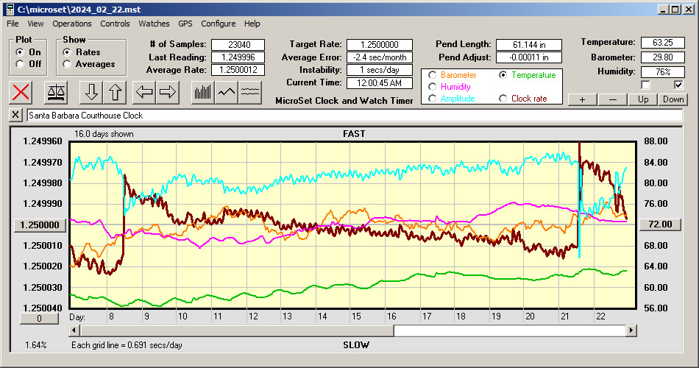Select the vertical bars graph style icon
The height and width of the screenshot is (368, 699).
[x=203, y=92]
